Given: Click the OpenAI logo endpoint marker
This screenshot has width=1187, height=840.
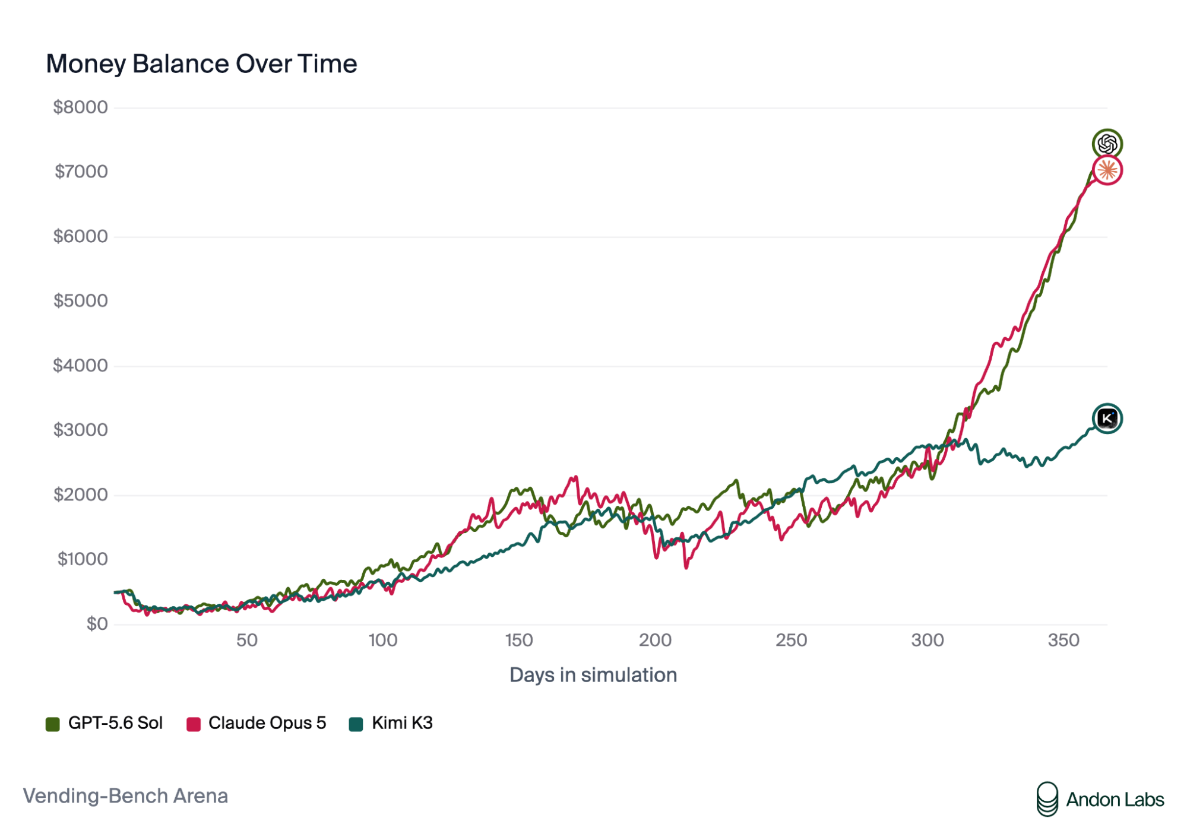Looking at the screenshot, I should [1107, 144].
